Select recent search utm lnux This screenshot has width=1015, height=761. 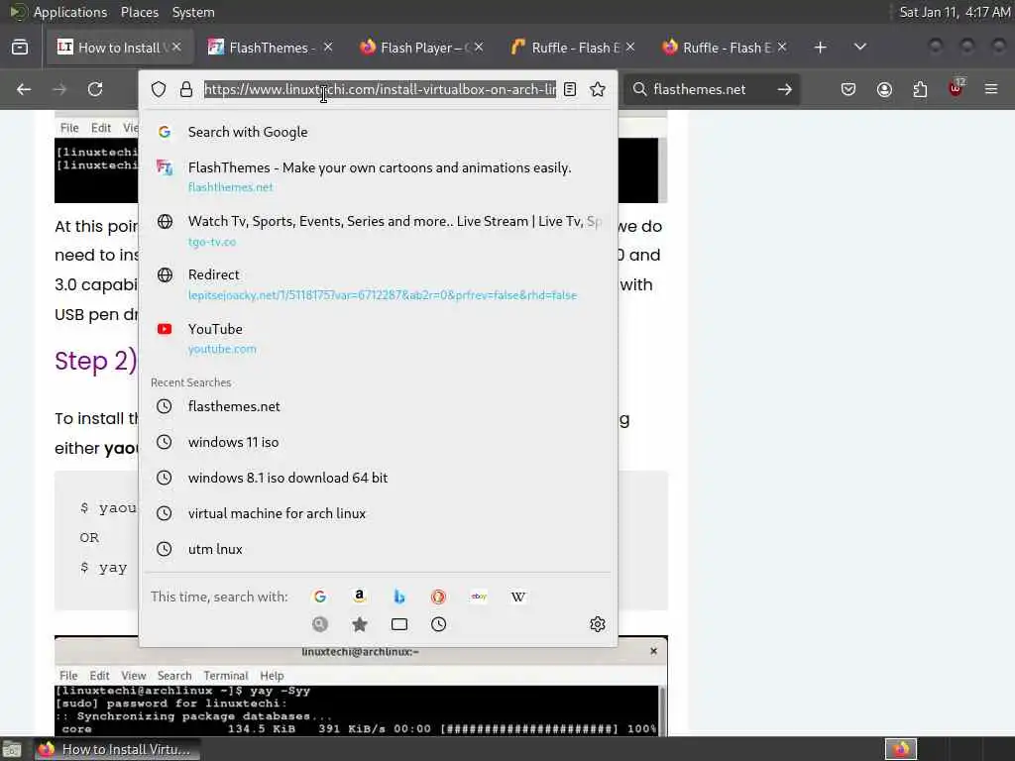pos(378,549)
